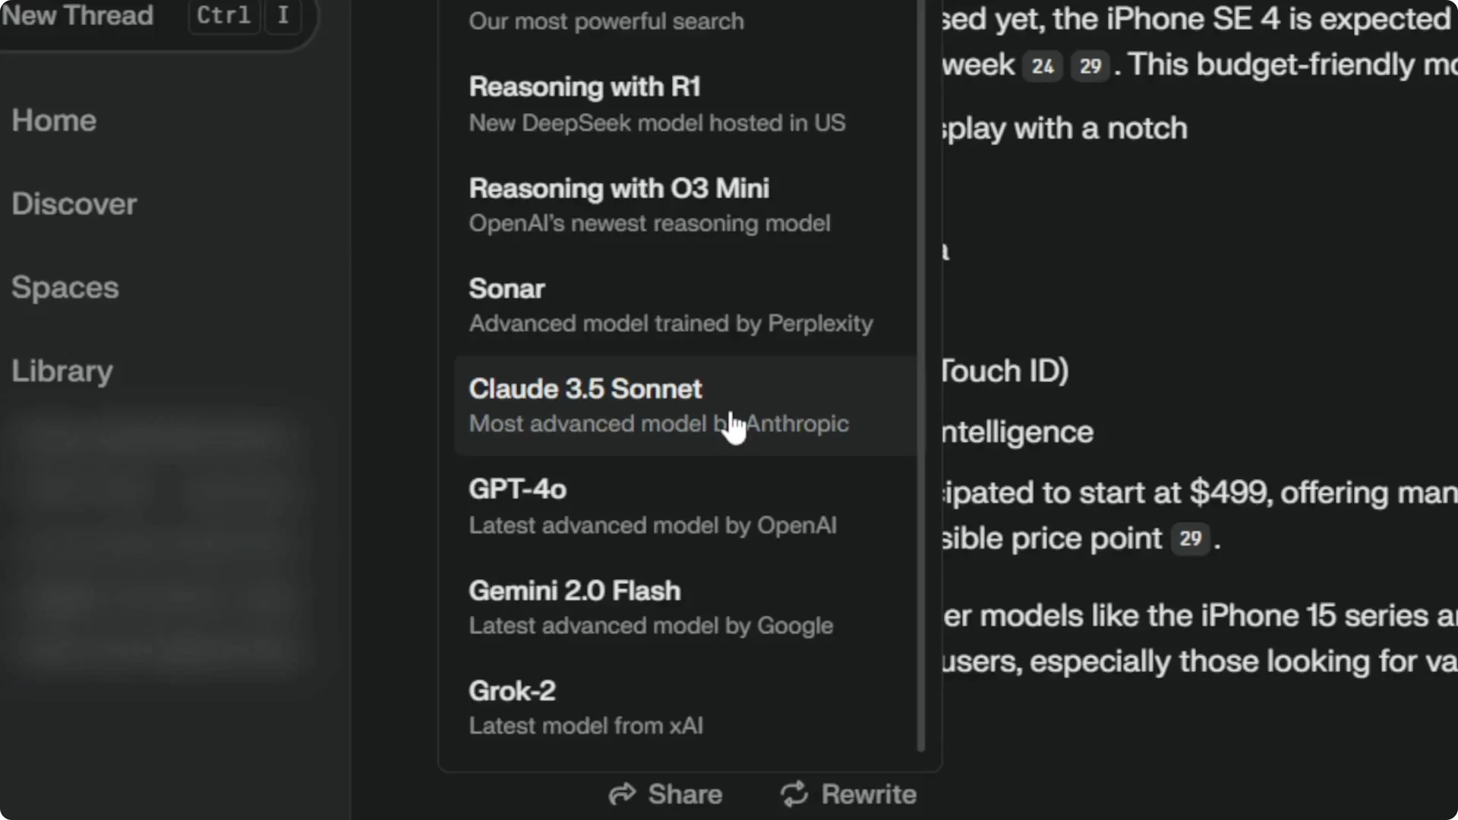This screenshot has height=820, width=1458.
Task: Open citation source 29 next to price point
Action: [x=1191, y=538]
